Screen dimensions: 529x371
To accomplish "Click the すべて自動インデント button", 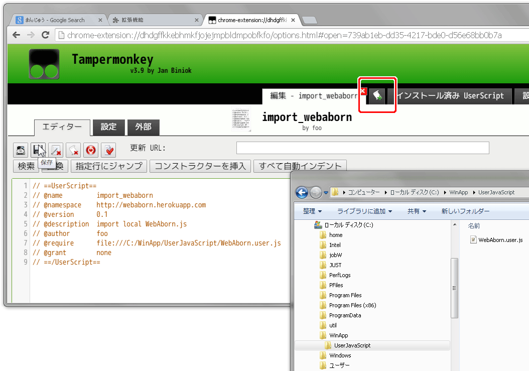I will pyautogui.click(x=300, y=166).
